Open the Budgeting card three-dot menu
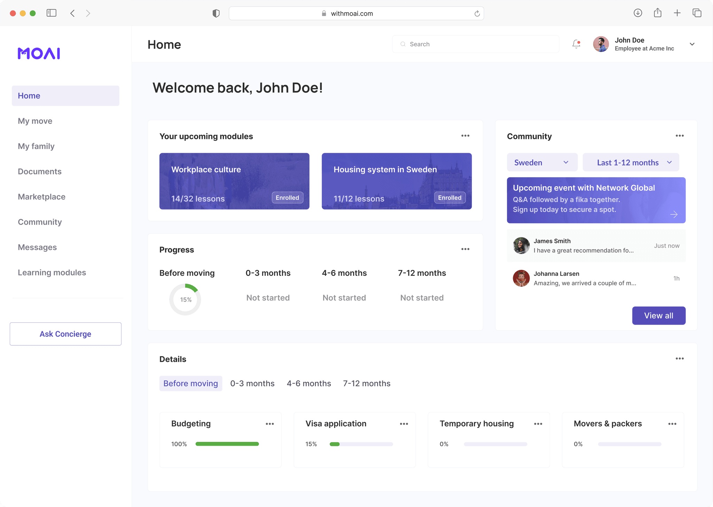This screenshot has height=507, width=713. pyautogui.click(x=269, y=424)
